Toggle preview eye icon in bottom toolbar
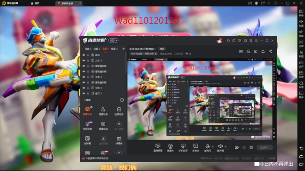Viewport: 305px width, 171px height. (244, 147)
